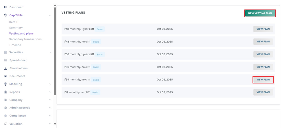Viewport: 282px width, 128px height.
Task: Click the Cap Table pie chart icon
Action: (5, 15)
